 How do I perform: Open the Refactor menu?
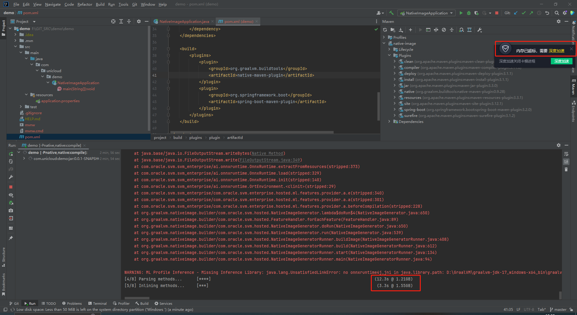coord(85,4)
